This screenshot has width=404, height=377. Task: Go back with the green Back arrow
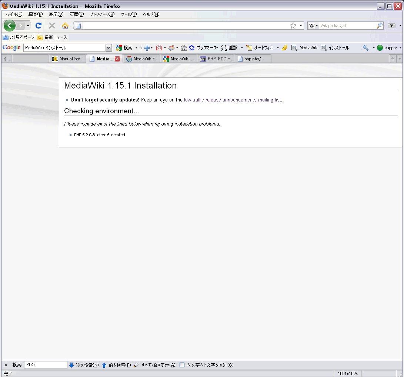(10, 26)
